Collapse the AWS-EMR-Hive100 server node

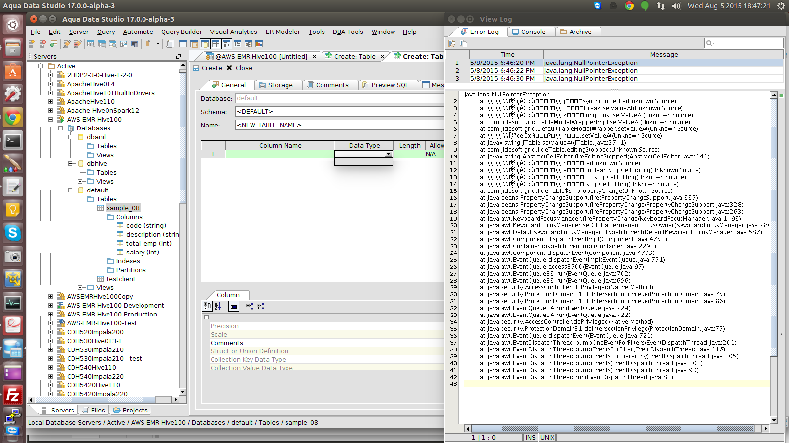click(51, 120)
